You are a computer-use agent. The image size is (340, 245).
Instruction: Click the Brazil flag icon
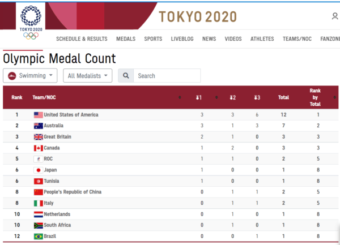pyautogui.click(x=39, y=236)
